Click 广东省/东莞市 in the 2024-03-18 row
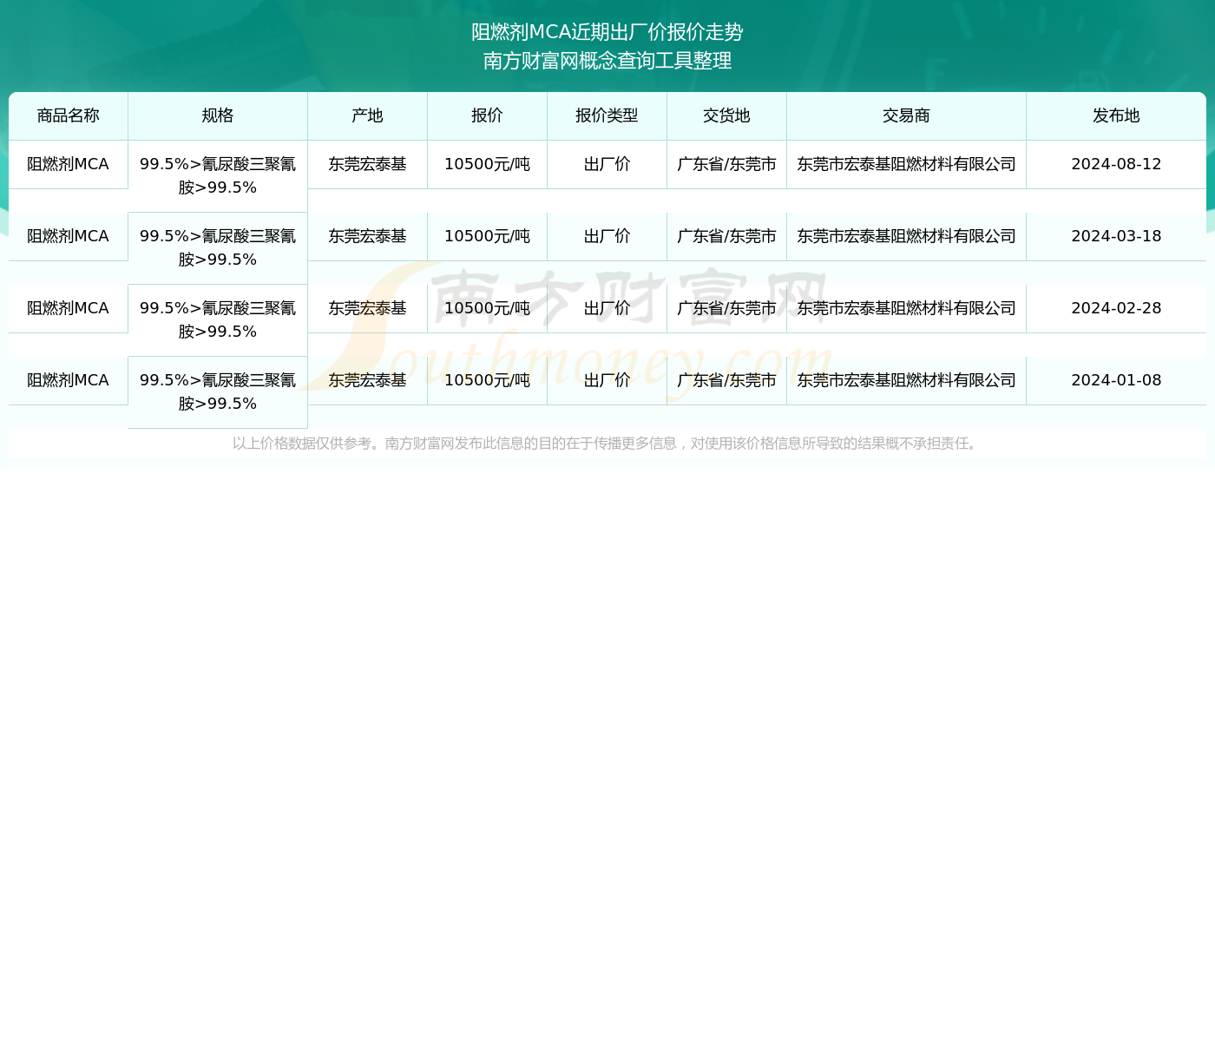 pyautogui.click(x=726, y=236)
